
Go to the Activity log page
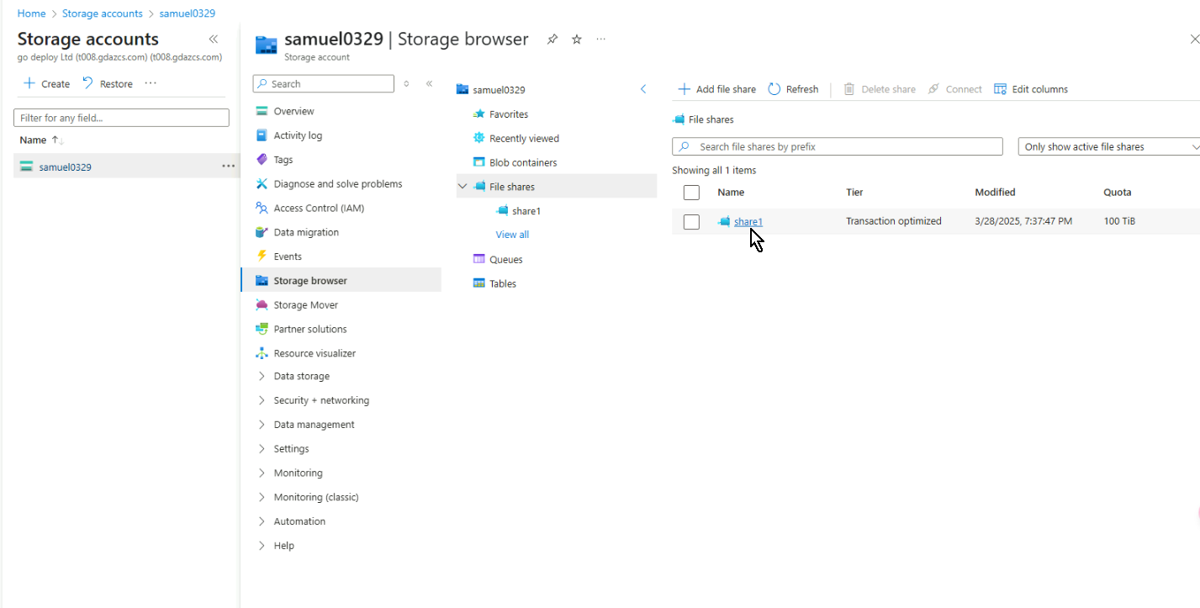[297, 135]
